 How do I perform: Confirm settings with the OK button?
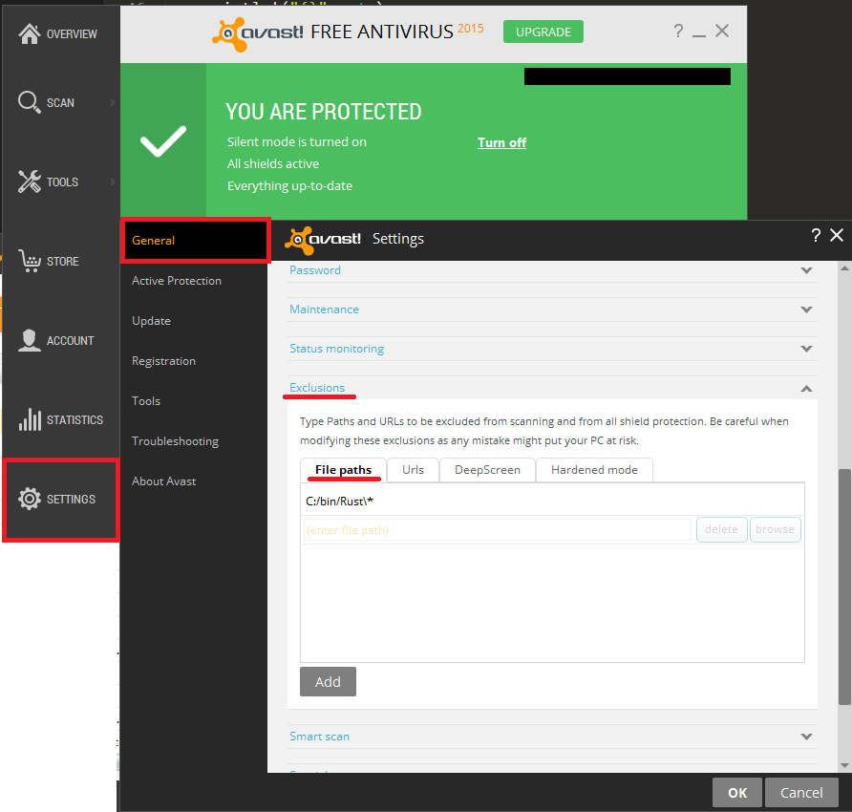pyautogui.click(x=737, y=793)
